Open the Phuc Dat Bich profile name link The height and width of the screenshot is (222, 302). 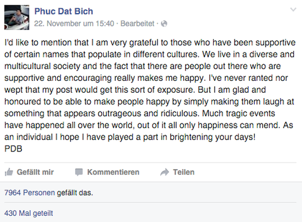coord(63,11)
